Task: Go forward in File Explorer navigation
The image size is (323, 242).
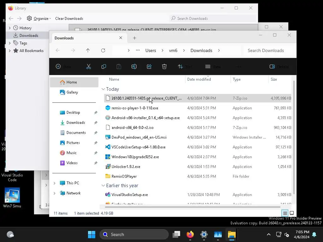Action: click(73, 50)
